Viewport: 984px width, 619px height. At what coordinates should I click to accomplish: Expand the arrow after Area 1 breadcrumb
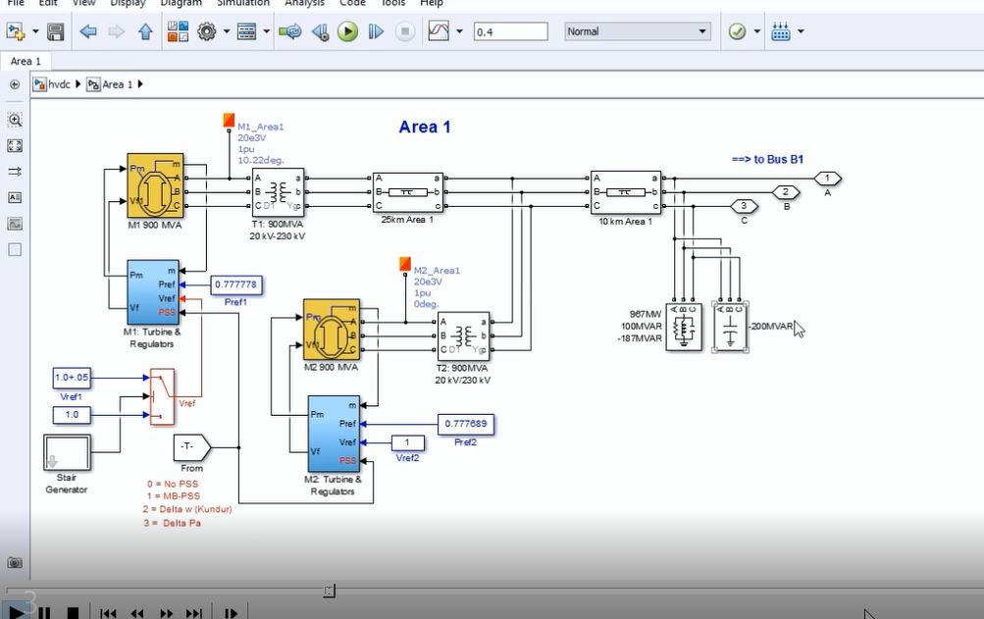click(x=140, y=84)
